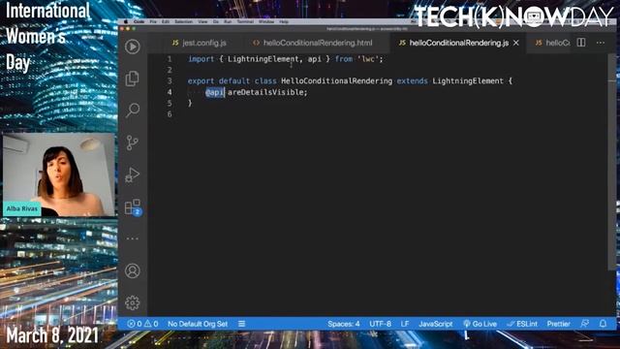
Task: Switch to the helloConditionalRendering.html tab
Action: [x=312, y=43]
